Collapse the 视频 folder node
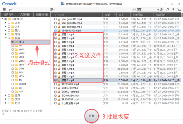 pyautogui.click(x=6, y=38)
